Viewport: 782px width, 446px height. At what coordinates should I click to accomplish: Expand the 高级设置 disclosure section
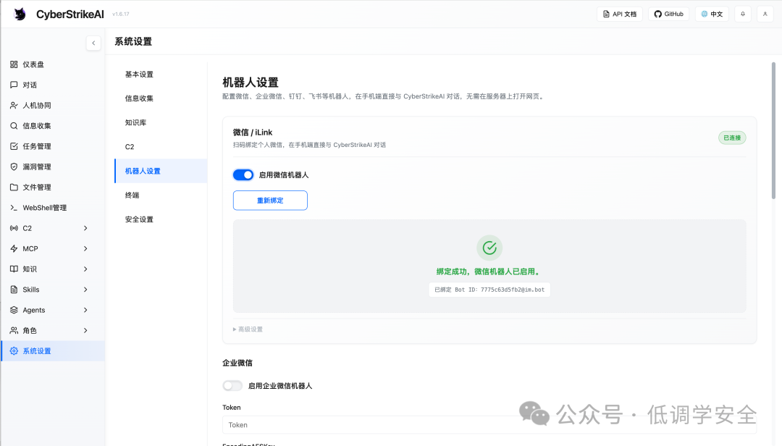tap(248, 329)
